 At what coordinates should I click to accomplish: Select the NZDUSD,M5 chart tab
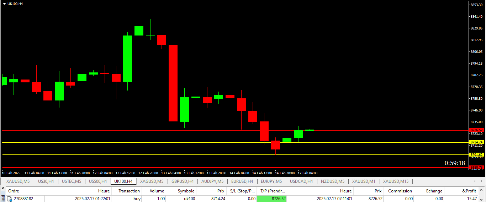(332, 181)
